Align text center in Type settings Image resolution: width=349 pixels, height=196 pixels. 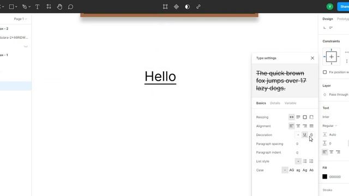[298, 126]
